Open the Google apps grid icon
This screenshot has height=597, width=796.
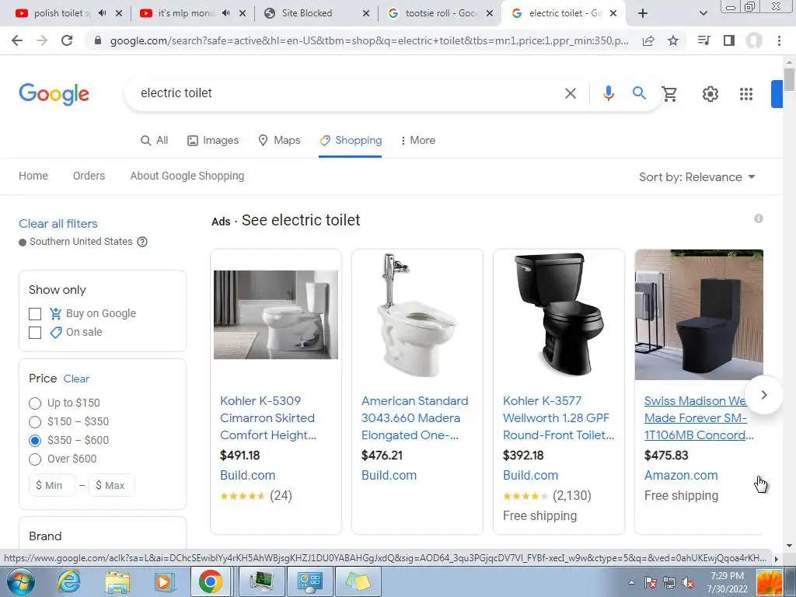click(x=746, y=94)
